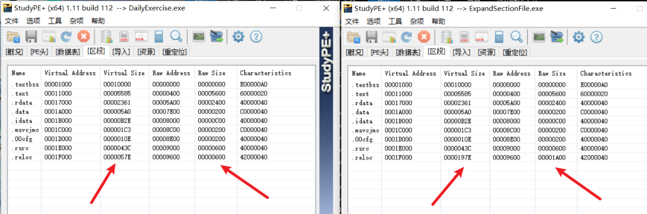Screen dimensions: 647x214
Task: Open 文件 menu in ExpandSectionFile window
Action: click(352, 22)
